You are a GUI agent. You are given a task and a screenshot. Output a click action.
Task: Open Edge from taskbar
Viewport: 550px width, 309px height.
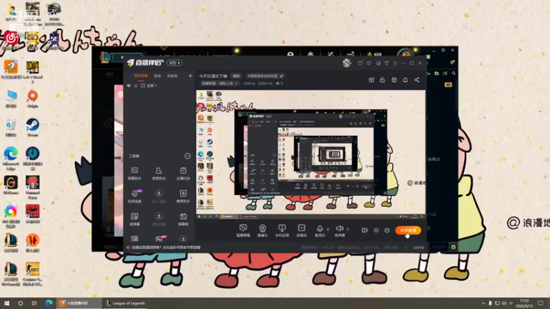click(49, 303)
